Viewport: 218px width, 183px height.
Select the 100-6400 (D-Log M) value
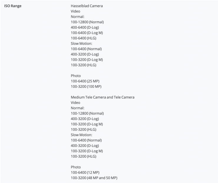(87, 33)
